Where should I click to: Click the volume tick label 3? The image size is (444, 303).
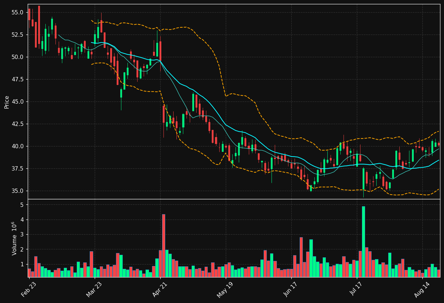click(22, 235)
